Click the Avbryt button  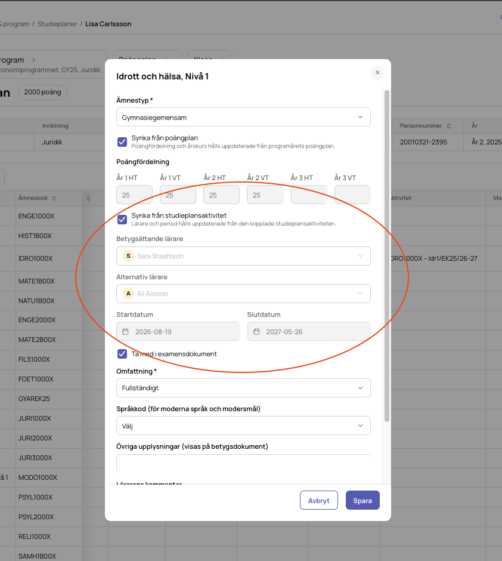[319, 500]
